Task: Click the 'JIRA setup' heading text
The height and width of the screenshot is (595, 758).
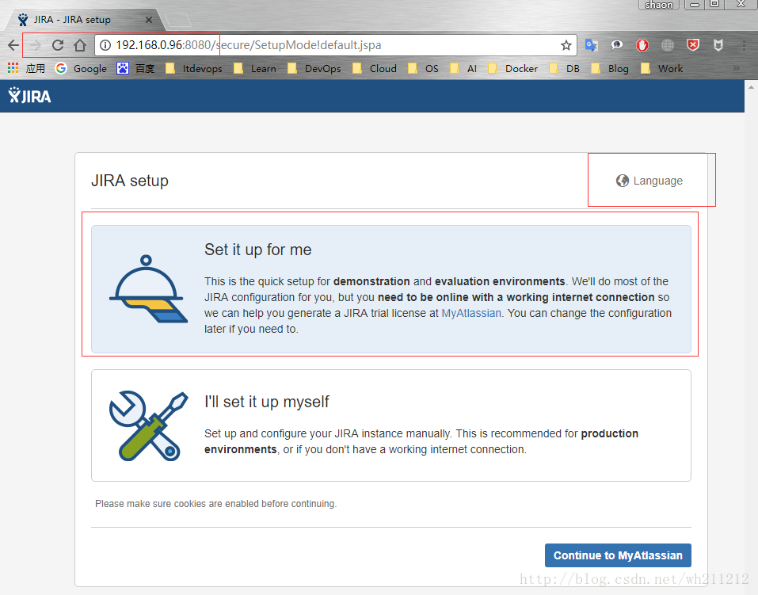Action: 130,181
